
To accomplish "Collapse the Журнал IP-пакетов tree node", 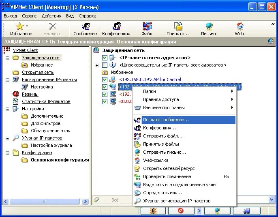I will pyautogui.click(x=7, y=138).
